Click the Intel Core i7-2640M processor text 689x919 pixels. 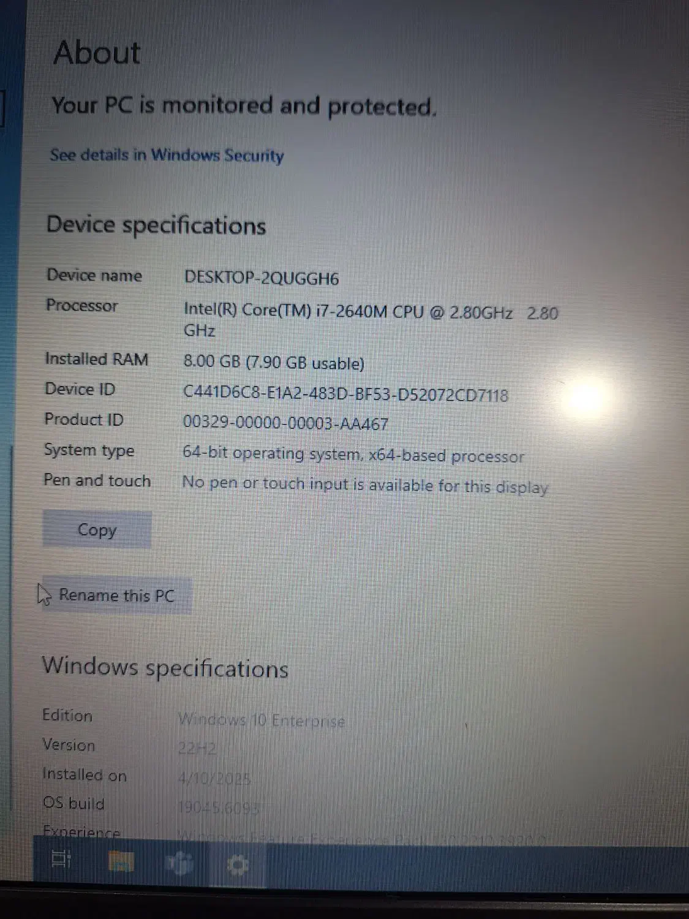[x=371, y=320]
